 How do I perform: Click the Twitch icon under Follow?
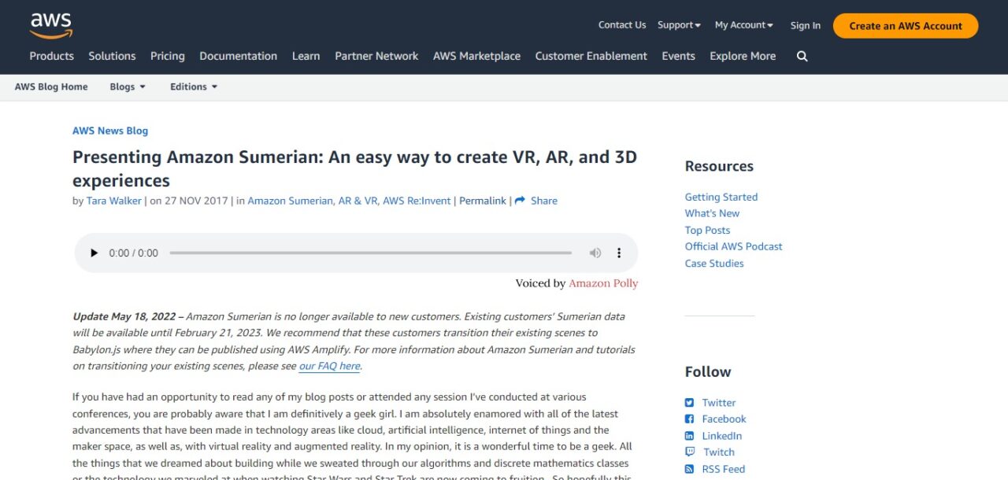pos(689,452)
